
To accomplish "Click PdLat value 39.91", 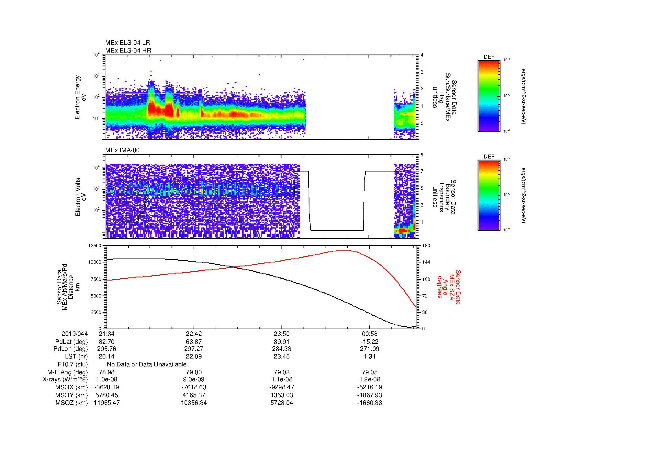I will pos(281,342).
